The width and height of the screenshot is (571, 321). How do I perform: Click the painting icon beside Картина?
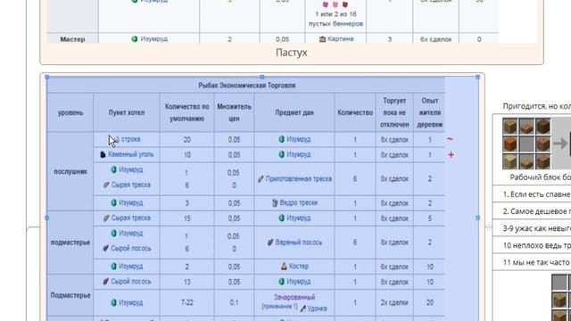(322, 39)
